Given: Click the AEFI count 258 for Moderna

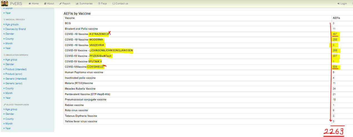Looking at the screenshot, I should click(335, 40).
